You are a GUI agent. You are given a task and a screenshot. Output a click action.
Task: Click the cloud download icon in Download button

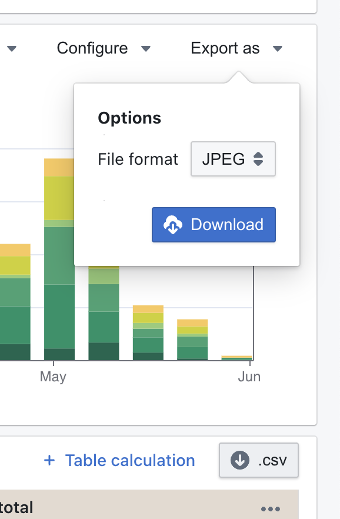click(172, 225)
